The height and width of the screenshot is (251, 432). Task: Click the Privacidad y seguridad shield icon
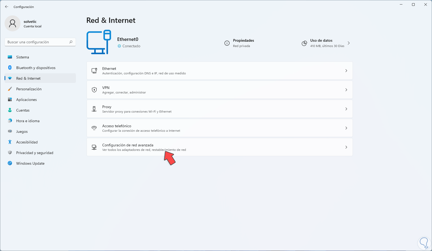click(x=10, y=153)
